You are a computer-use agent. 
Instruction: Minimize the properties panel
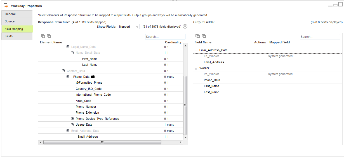[x=330, y=6]
